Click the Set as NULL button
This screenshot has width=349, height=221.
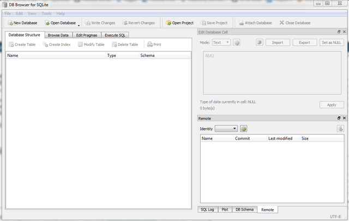coord(332,43)
